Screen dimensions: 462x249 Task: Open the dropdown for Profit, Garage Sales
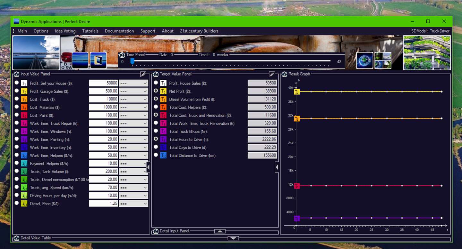(133, 91)
